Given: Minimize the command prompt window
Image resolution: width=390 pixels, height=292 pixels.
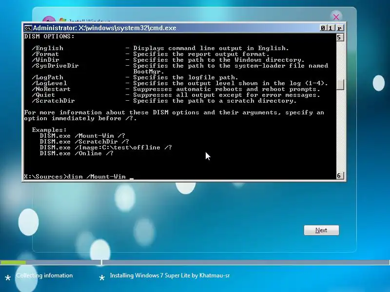Looking at the screenshot, I should tap(323, 28).
